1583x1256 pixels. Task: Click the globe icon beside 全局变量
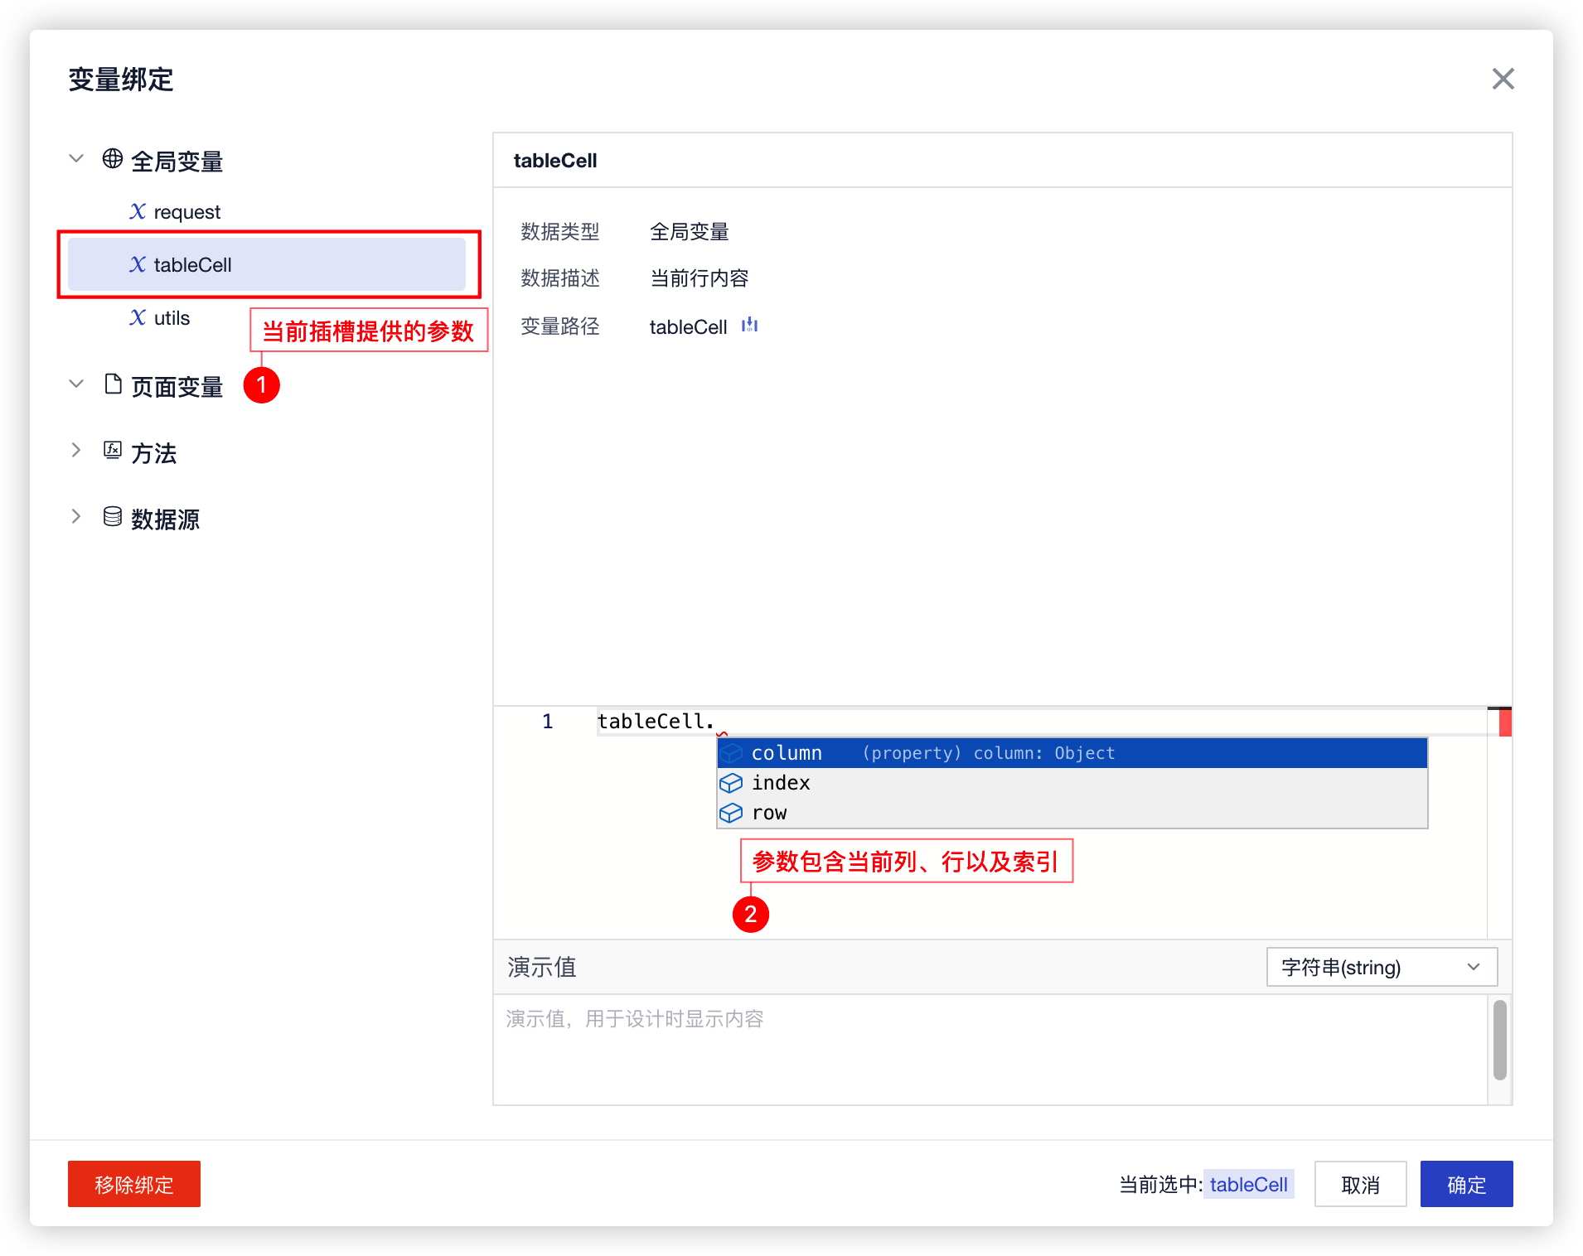[x=113, y=159]
